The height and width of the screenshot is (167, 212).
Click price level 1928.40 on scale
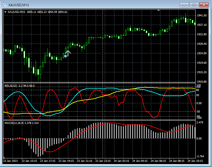[202, 44]
